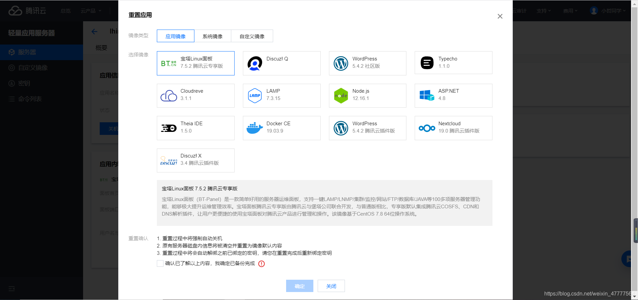
Task: Close the 重置应用 dialog
Action: tap(500, 16)
